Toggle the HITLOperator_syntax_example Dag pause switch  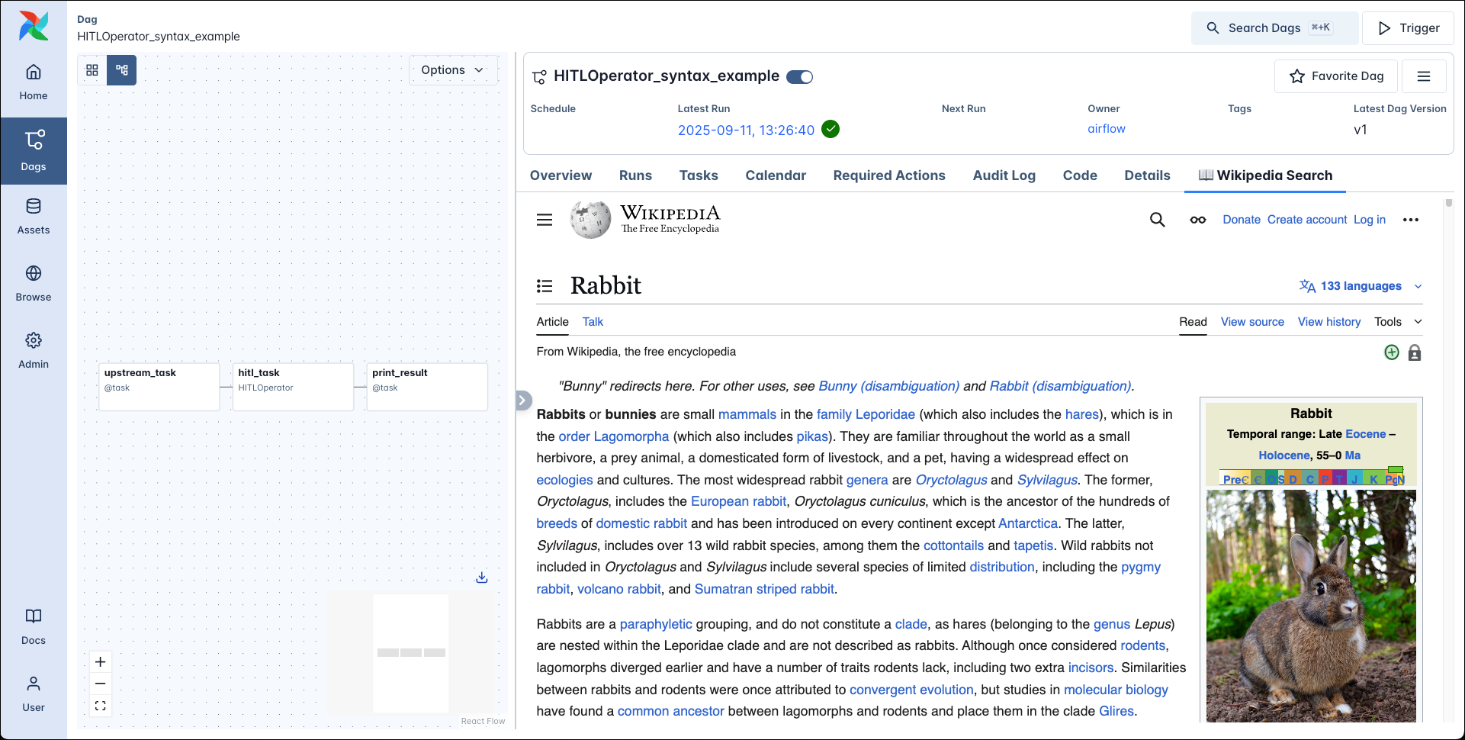(799, 77)
